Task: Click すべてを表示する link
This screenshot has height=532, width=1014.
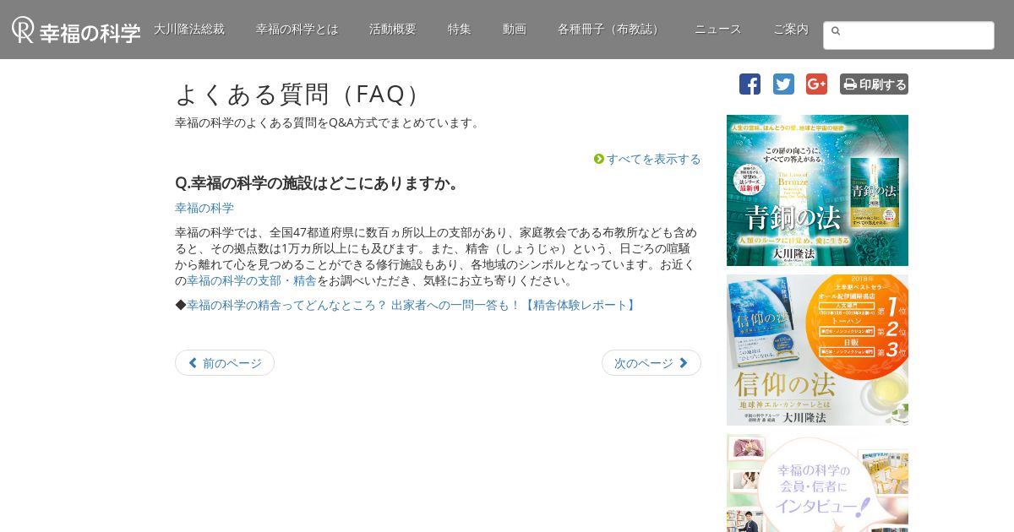Action: 647,159
